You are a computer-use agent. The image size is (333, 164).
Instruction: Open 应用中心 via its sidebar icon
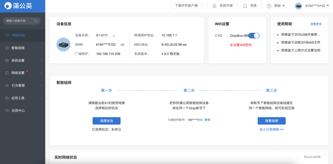(x=7, y=110)
